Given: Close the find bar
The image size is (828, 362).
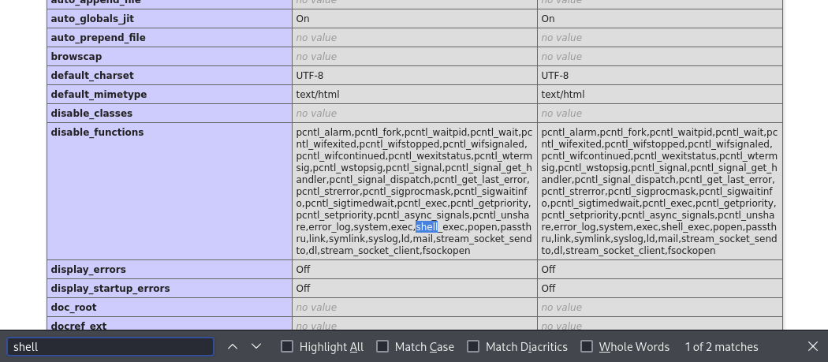Looking at the screenshot, I should click(813, 346).
